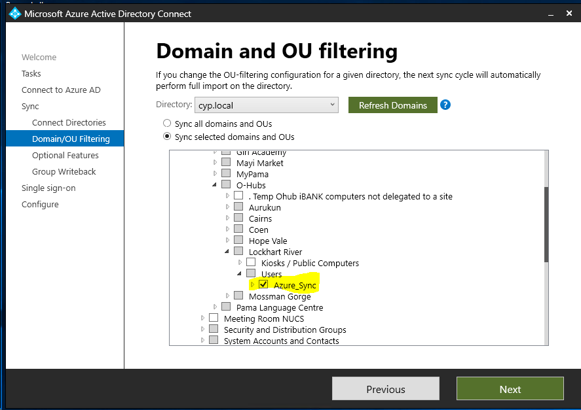Open the Connect Directories step

coord(69,122)
